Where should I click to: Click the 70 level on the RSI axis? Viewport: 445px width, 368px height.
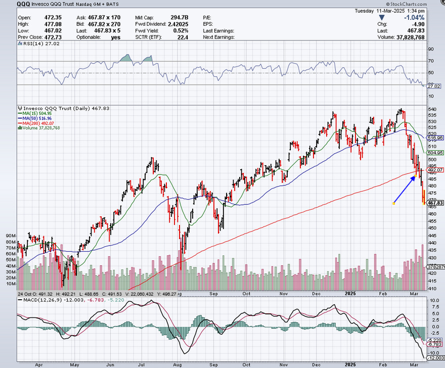click(x=431, y=61)
